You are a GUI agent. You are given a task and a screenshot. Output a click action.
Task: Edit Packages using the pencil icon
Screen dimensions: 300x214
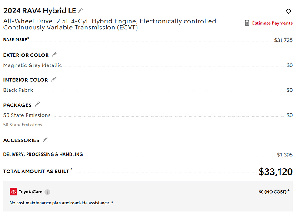click(x=37, y=104)
